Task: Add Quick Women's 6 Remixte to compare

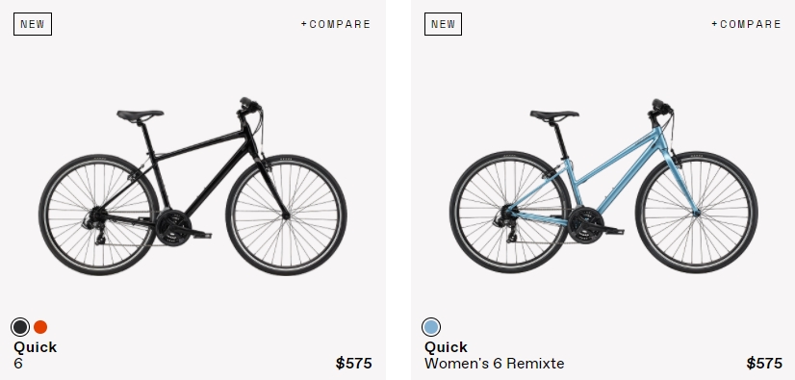Action: 746,24
